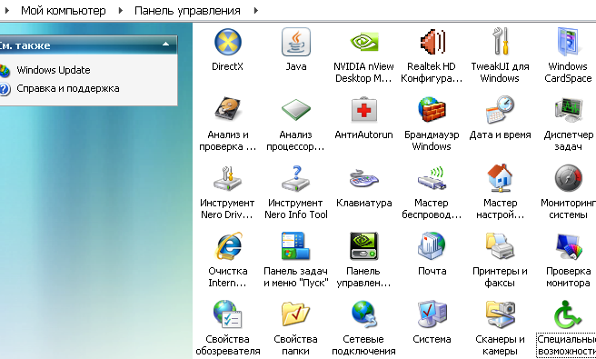Open Принтеры и факсы icon
The width and height of the screenshot is (596, 359).
click(x=501, y=246)
